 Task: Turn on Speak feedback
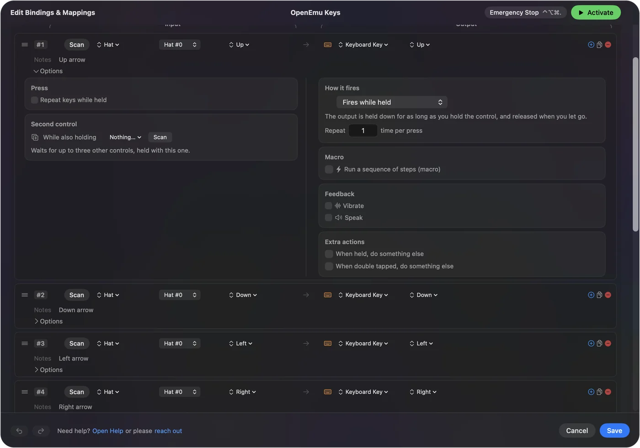pyautogui.click(x=329, y=218)
